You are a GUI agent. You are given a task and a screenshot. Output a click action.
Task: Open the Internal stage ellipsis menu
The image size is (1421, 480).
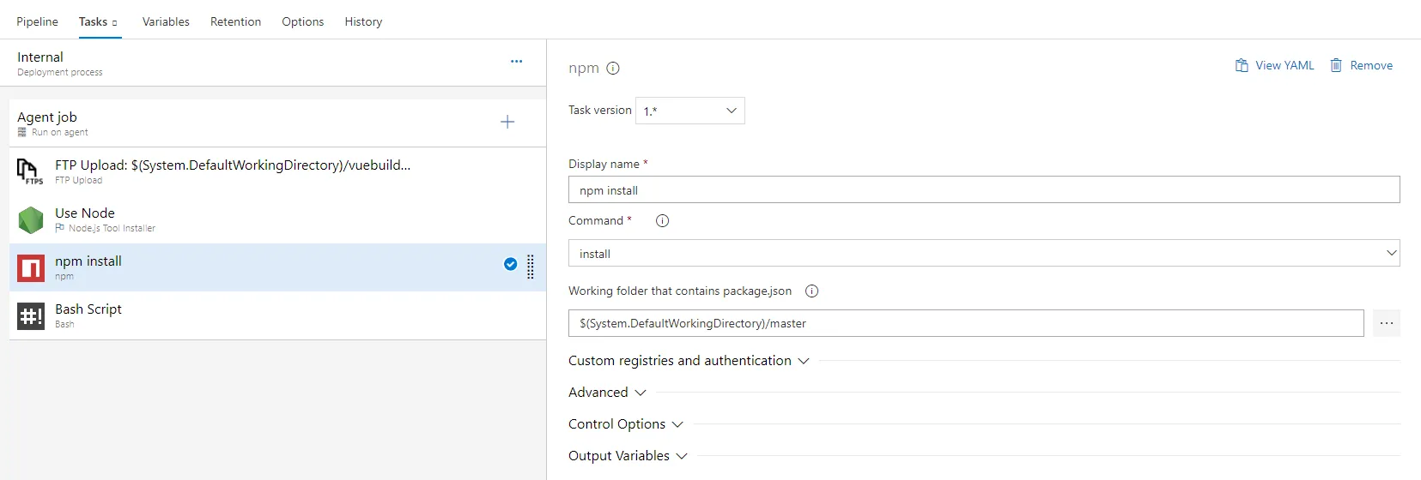(516, 62)
